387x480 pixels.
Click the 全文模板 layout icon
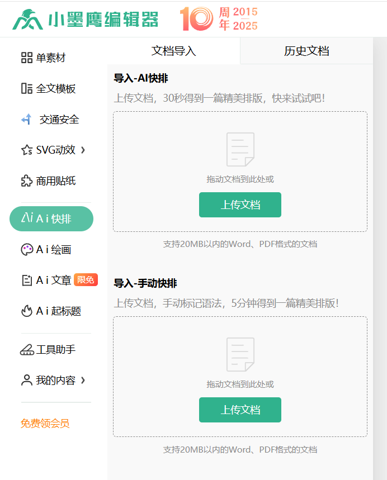click(27, 88)
